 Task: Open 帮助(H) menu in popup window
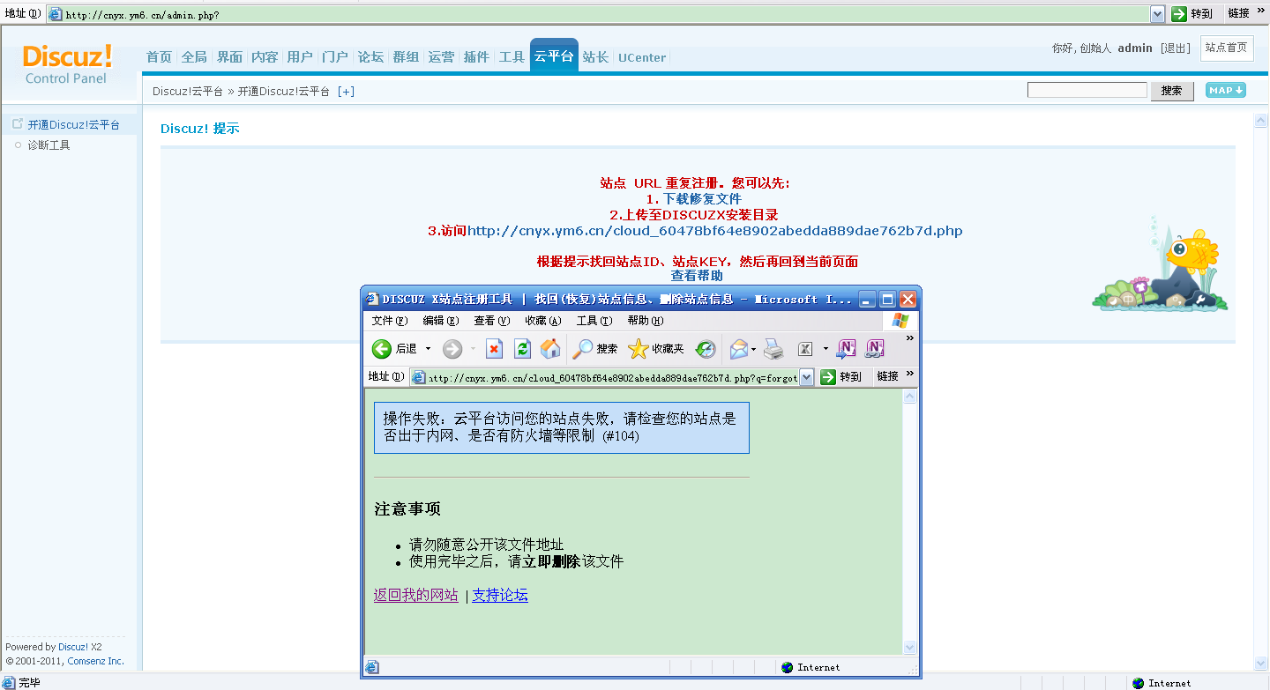[x=645, y=321]
